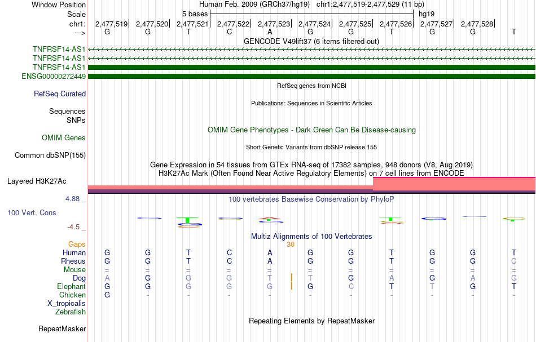Click the 4.88 conservation upper limit value
The height and width of the screenshot is (342, 536).
(72, 199)
